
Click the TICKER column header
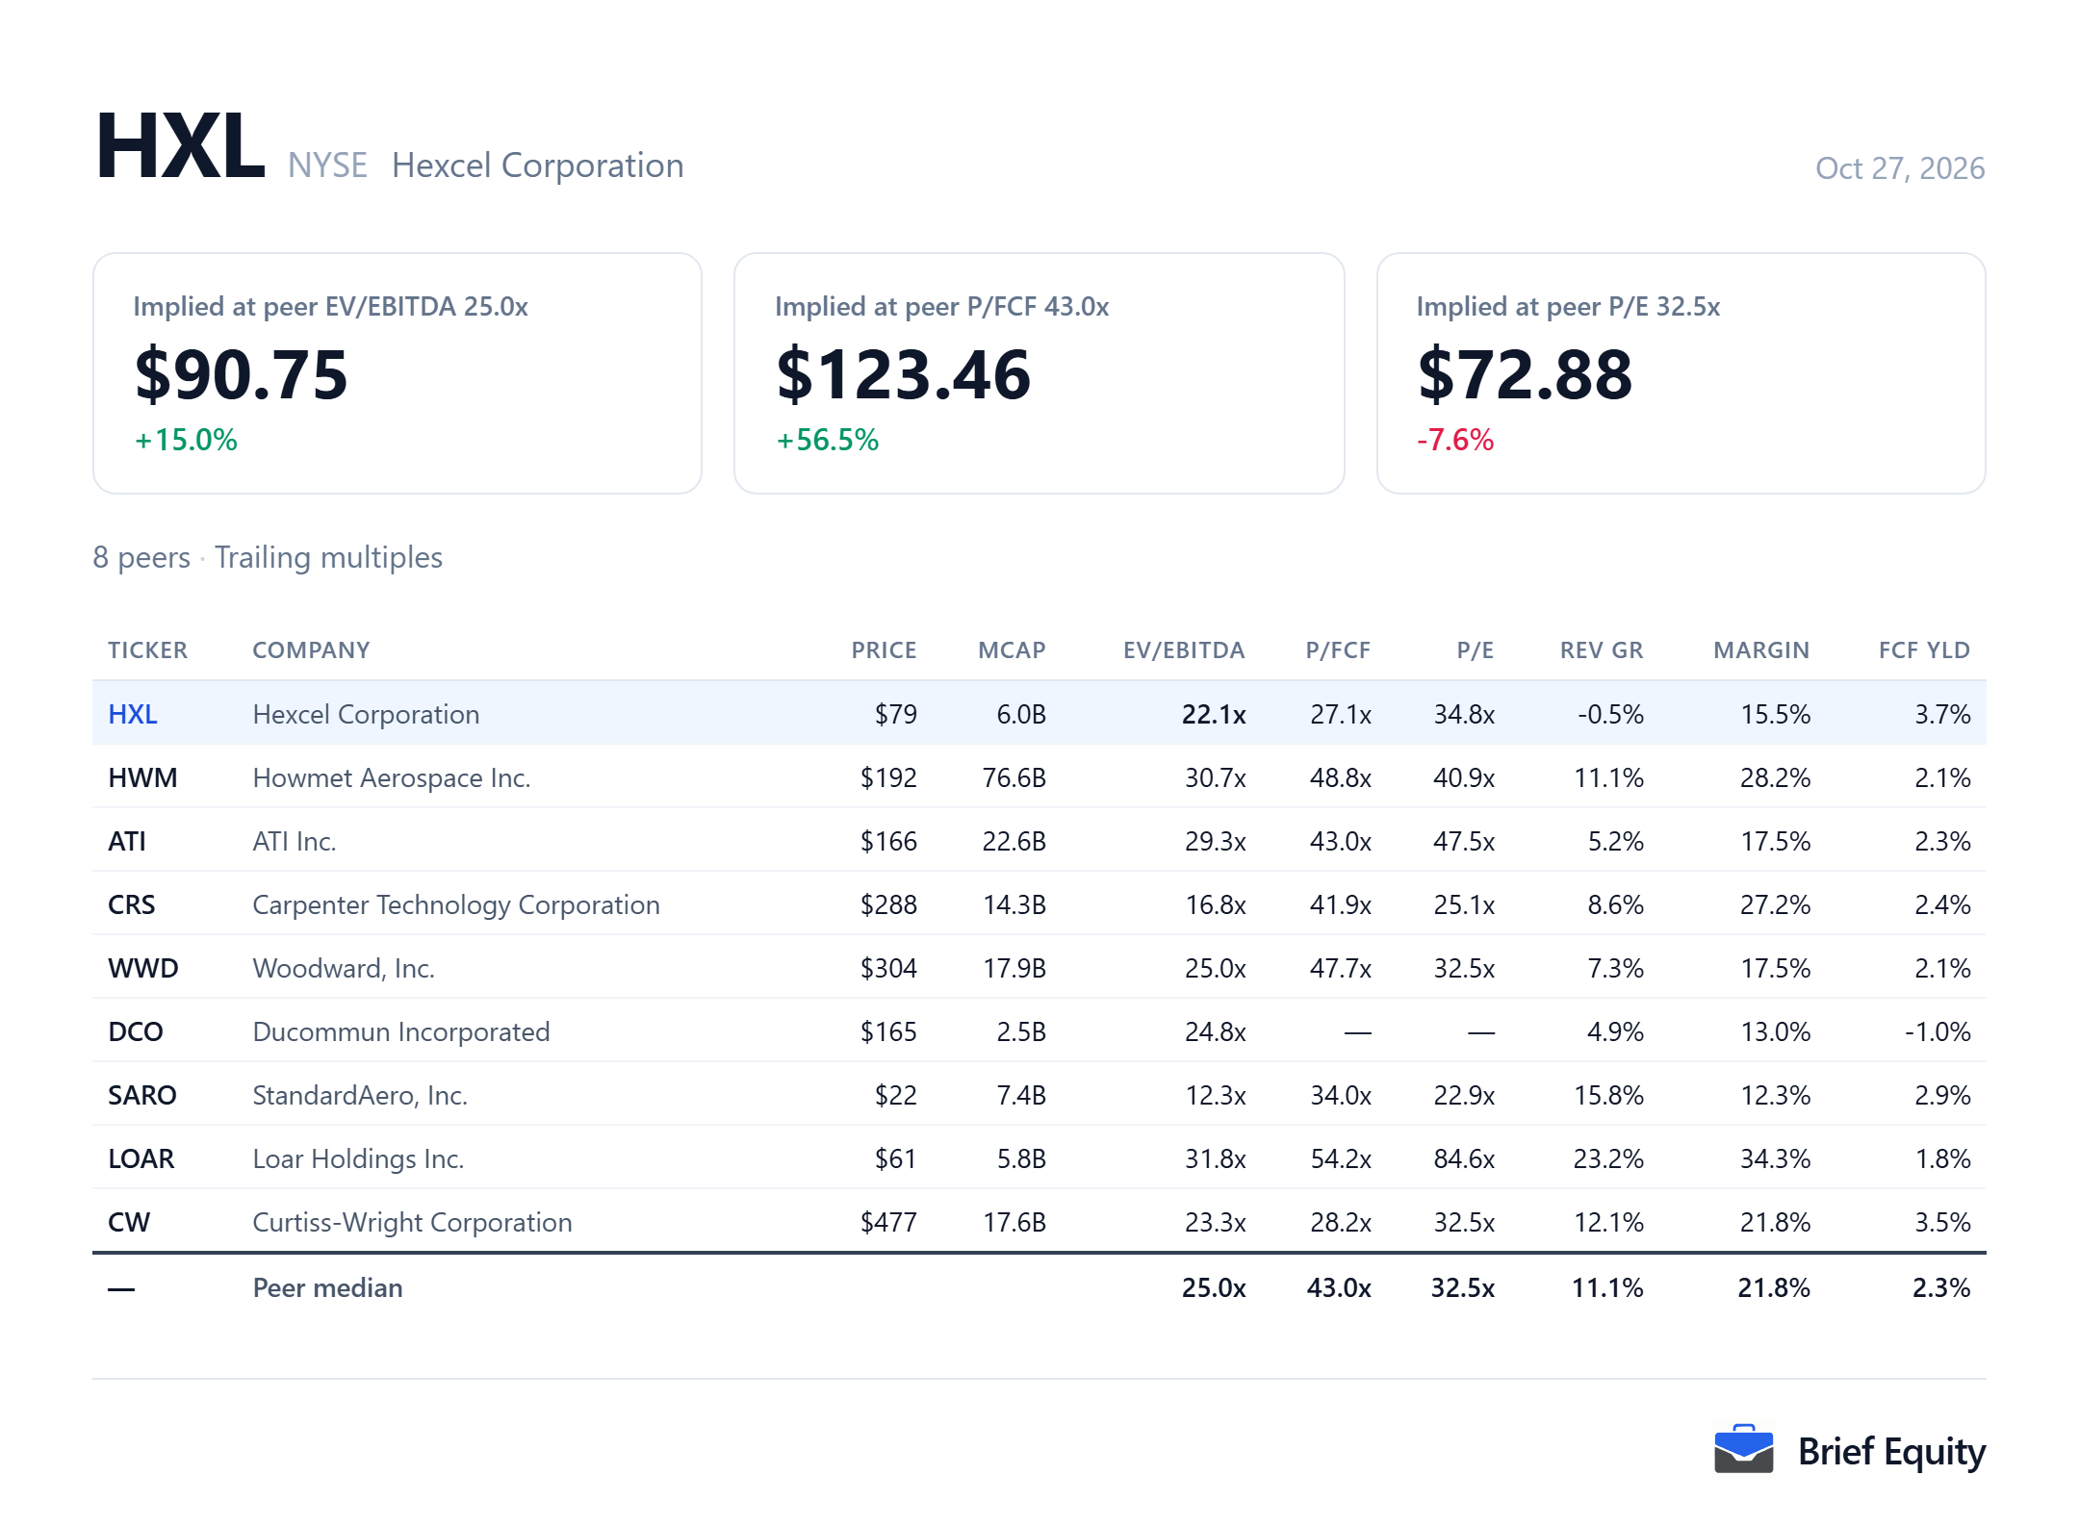(148, 650)
